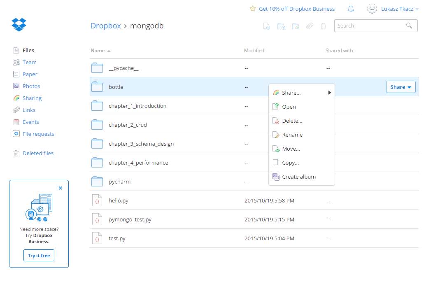This screenshot has height=293, width=440.
Task: Click the chain link toolbar icon
Action: tap(310, 26)
